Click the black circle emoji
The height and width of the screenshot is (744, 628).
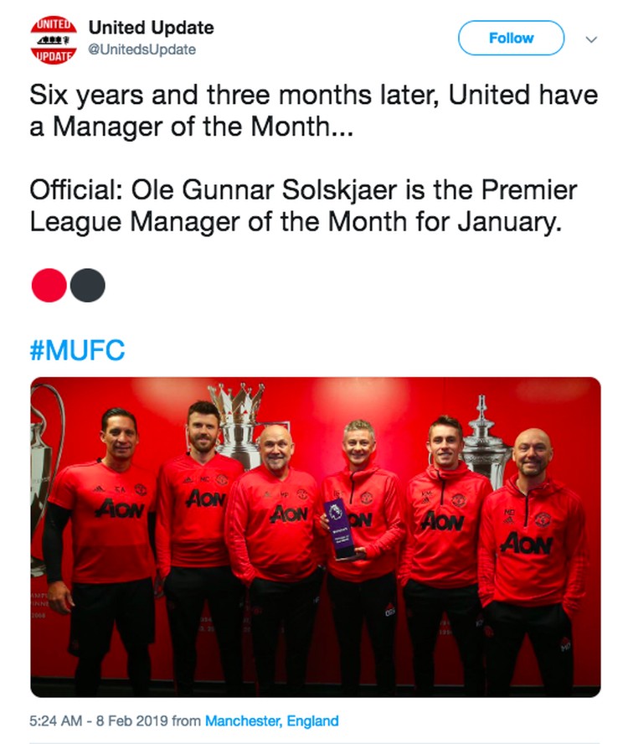pos(88,285)
